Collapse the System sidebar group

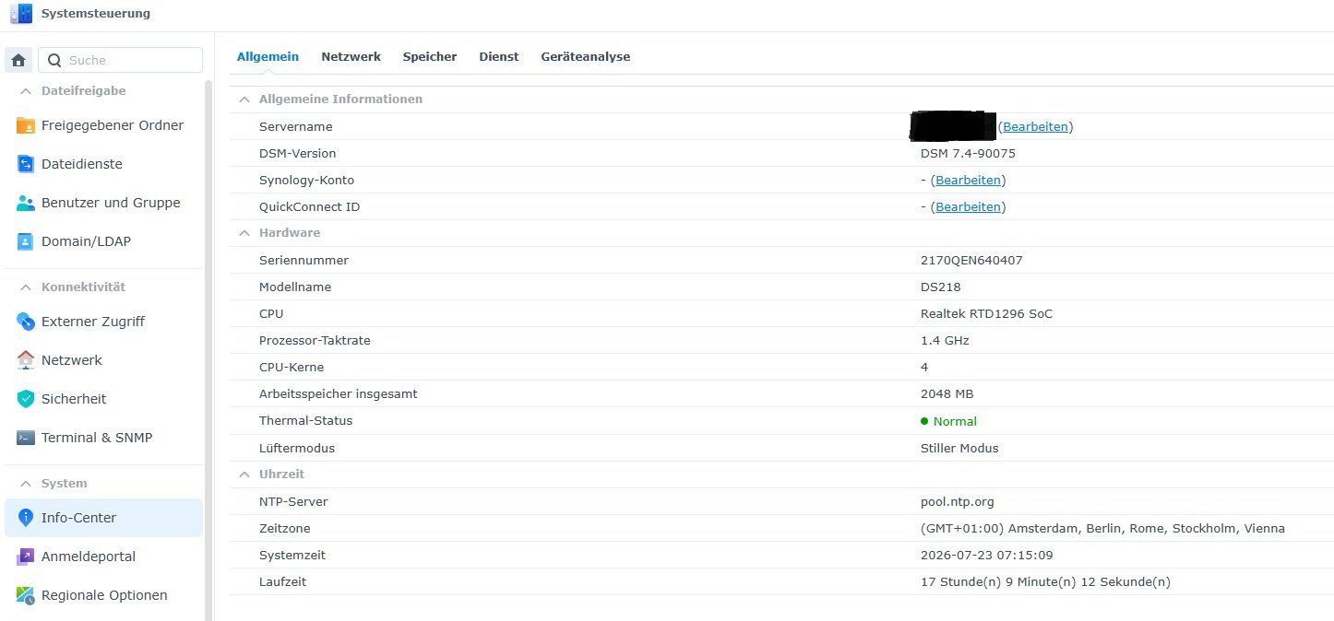point(25,484)
